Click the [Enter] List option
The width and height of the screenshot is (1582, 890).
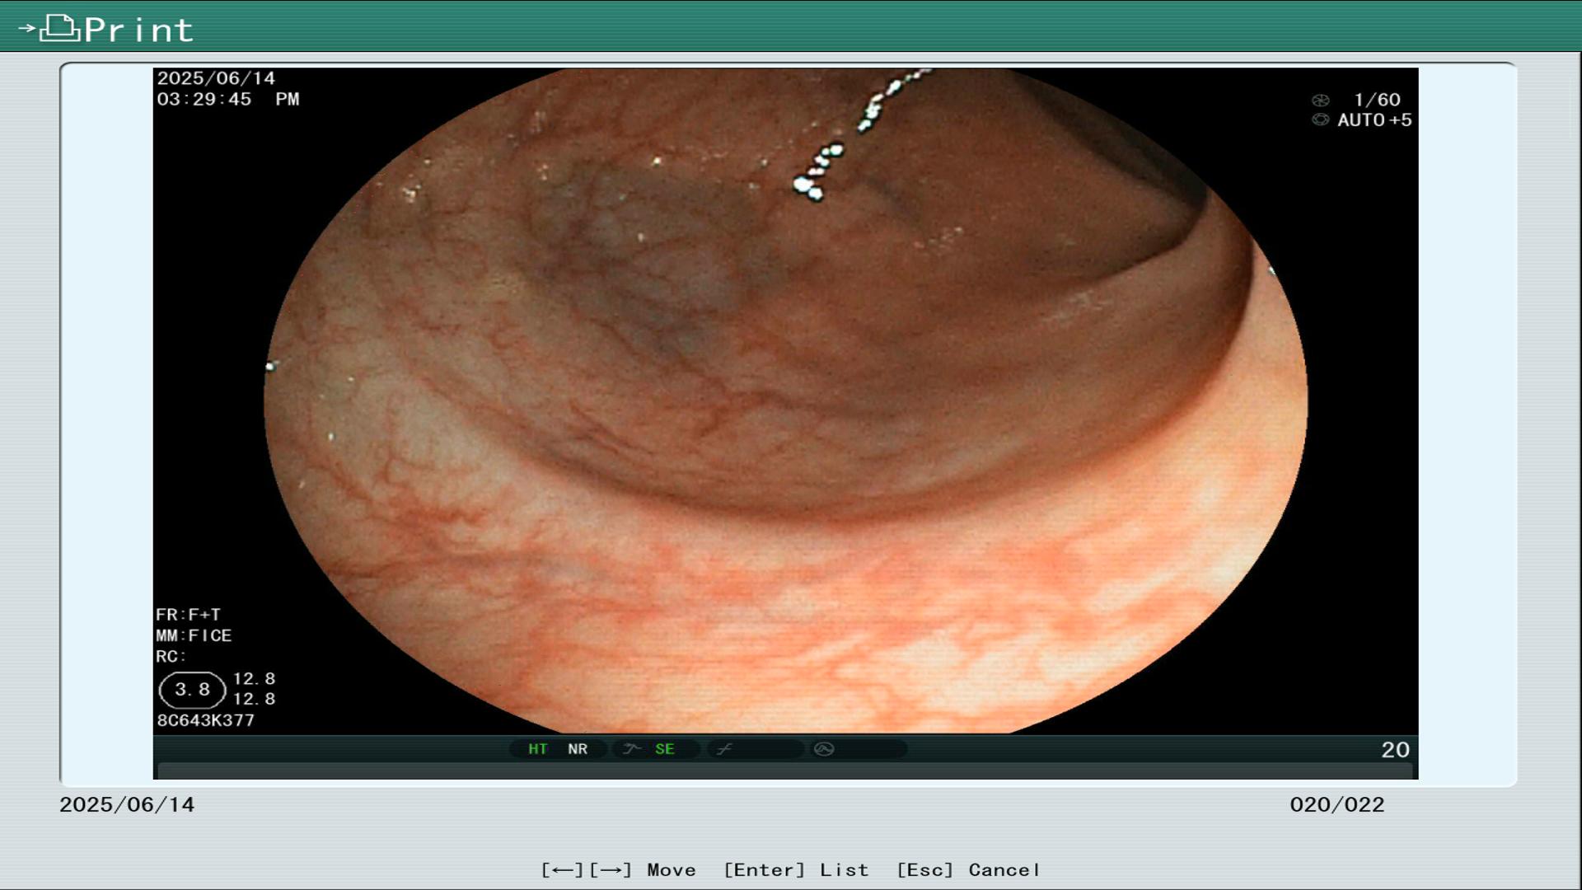(x=796, y=870)
